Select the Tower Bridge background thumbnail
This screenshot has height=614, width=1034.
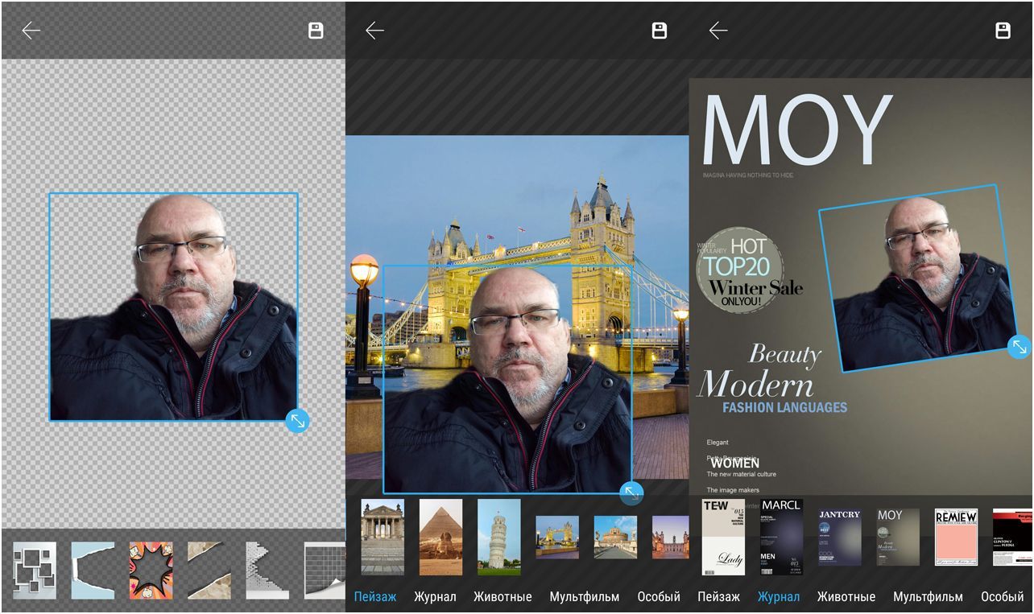coord(557,537)
